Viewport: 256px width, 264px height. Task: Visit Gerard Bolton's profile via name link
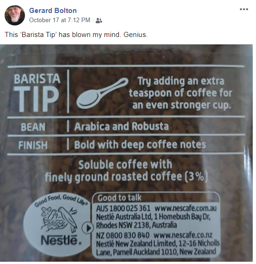(x=53, y=11)
